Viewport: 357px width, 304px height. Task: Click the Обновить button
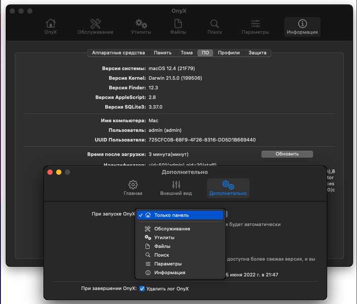coord(287,154)
